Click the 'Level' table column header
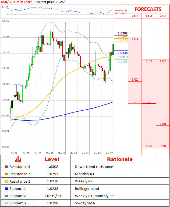 coord(52,159)
